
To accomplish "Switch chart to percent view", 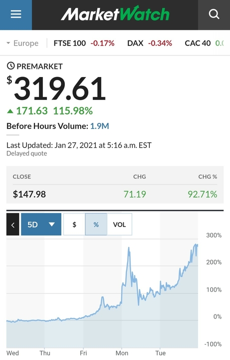I will (96, 224).
